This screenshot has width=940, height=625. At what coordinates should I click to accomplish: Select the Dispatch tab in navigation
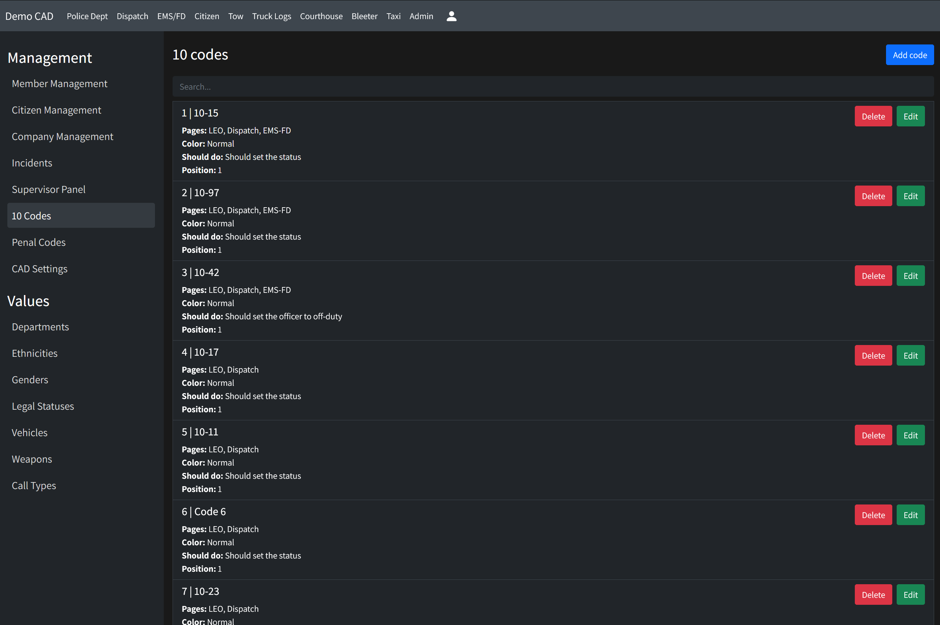134,16
